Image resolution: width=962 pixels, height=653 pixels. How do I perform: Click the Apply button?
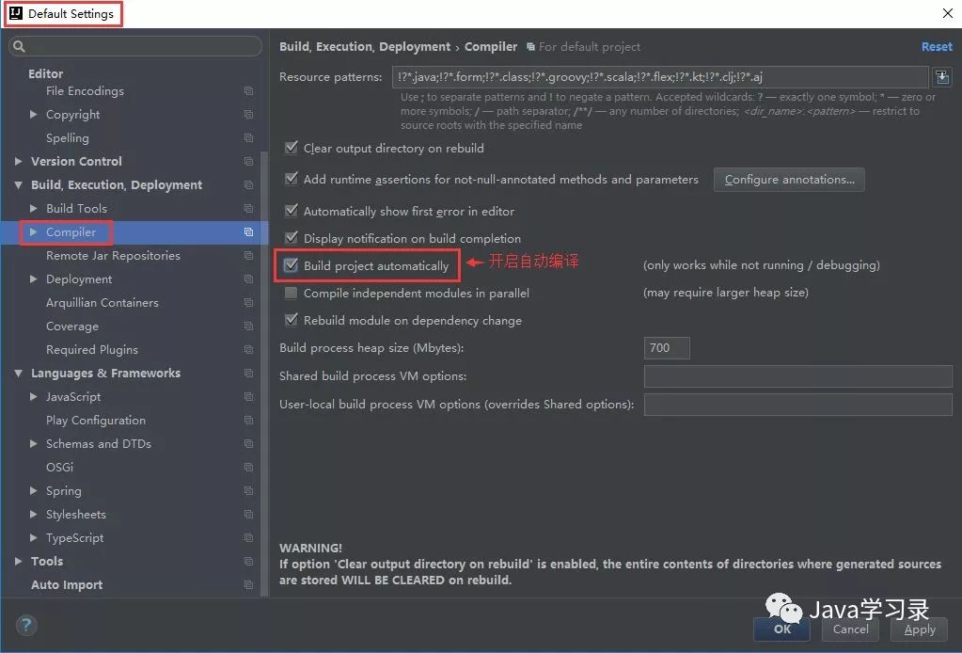pyautogui.click(x=919, y=629)
